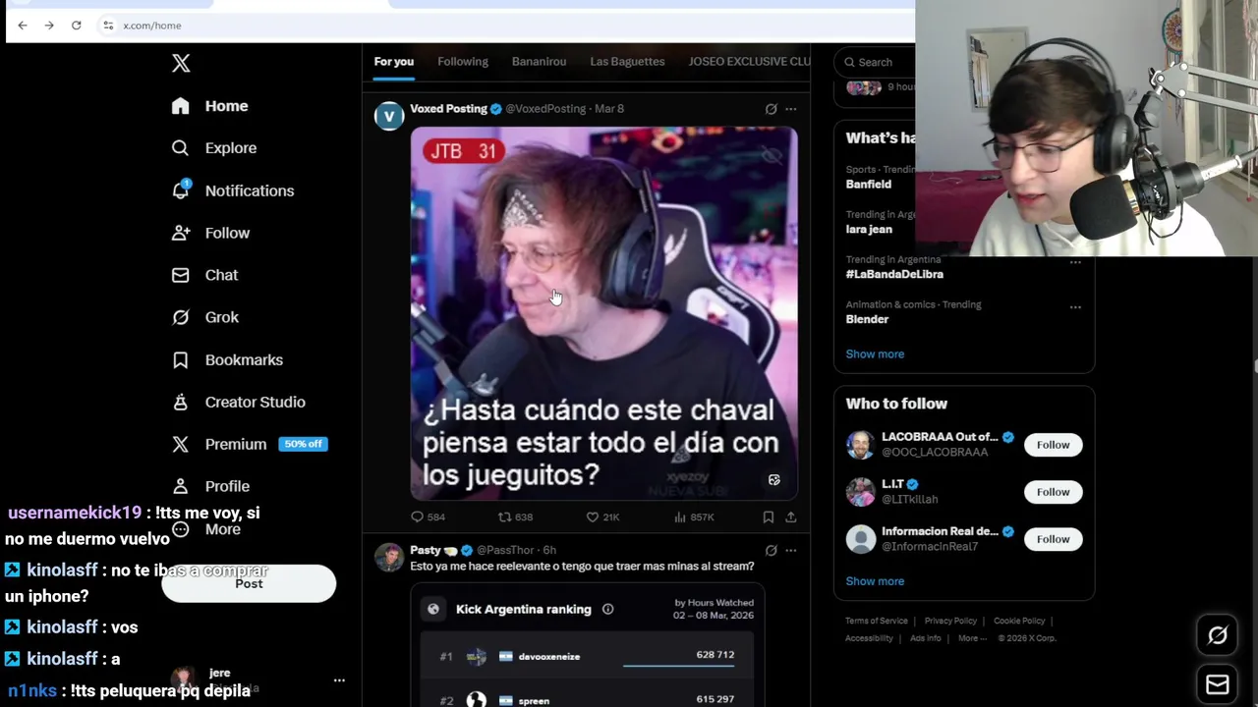1258x707 pixels.
Task: Switch to the Bananirou tab
Action: (539, 62)
